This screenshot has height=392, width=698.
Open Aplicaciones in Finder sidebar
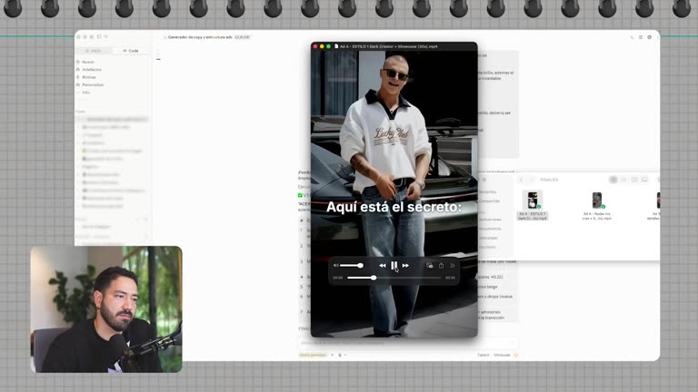490,220
